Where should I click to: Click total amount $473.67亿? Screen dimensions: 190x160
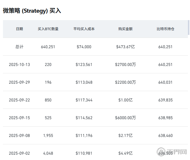click(x=125, y=47)
